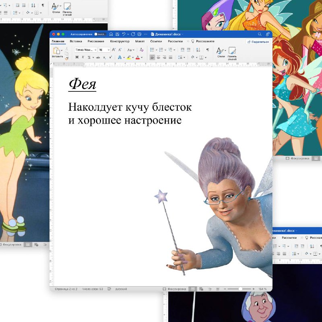Go to the Конструктор tab in front window

[120, 41]
